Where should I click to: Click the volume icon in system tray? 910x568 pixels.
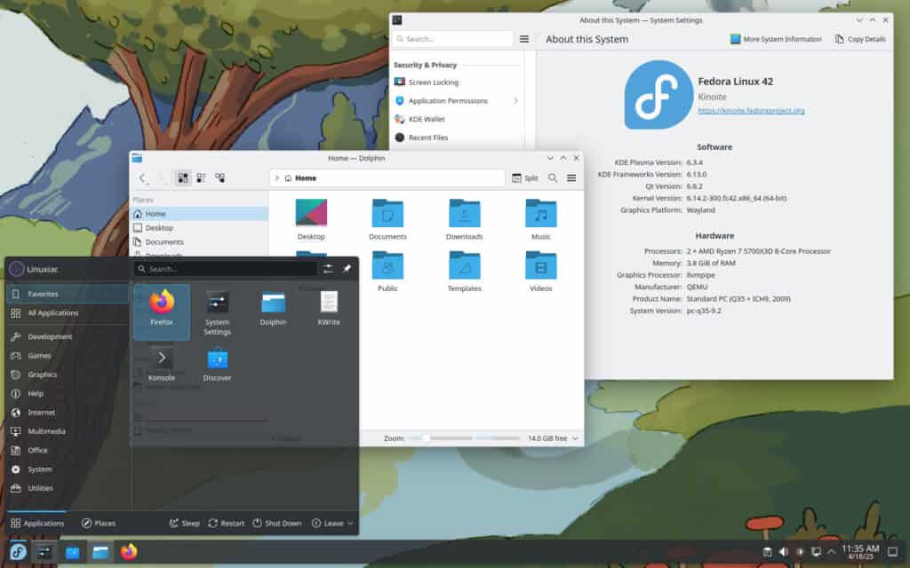point(783,552)
